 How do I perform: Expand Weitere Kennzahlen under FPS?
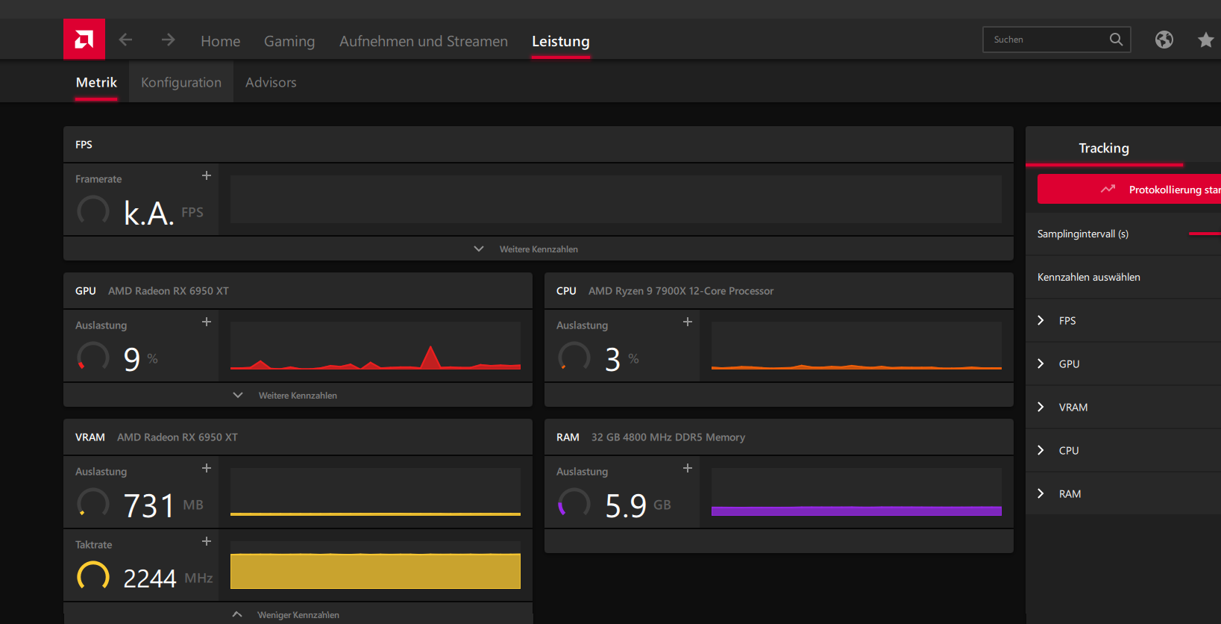point(538,249)
